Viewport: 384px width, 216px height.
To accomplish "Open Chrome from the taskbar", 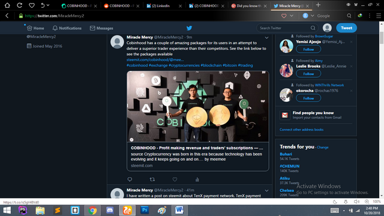I will 92,211.
